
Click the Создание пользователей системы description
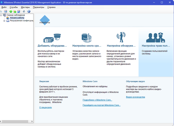click(x=154, y=52)
